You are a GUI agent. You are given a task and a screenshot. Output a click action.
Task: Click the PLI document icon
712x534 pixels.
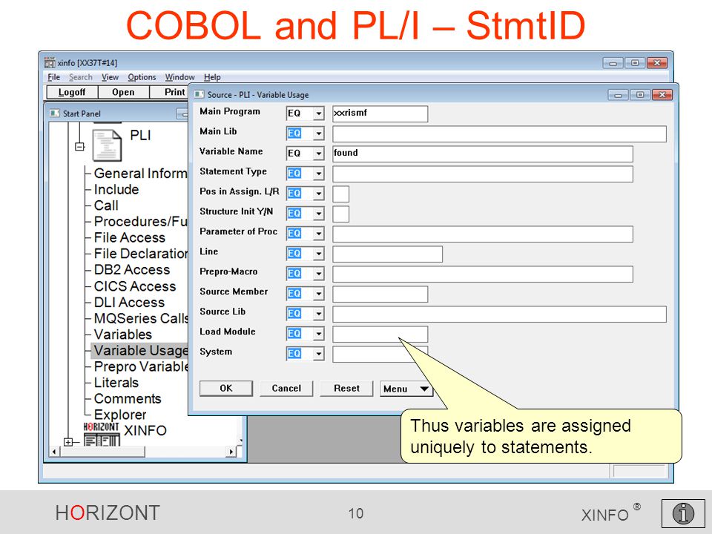pyautogui.click(x=107, y=145)
